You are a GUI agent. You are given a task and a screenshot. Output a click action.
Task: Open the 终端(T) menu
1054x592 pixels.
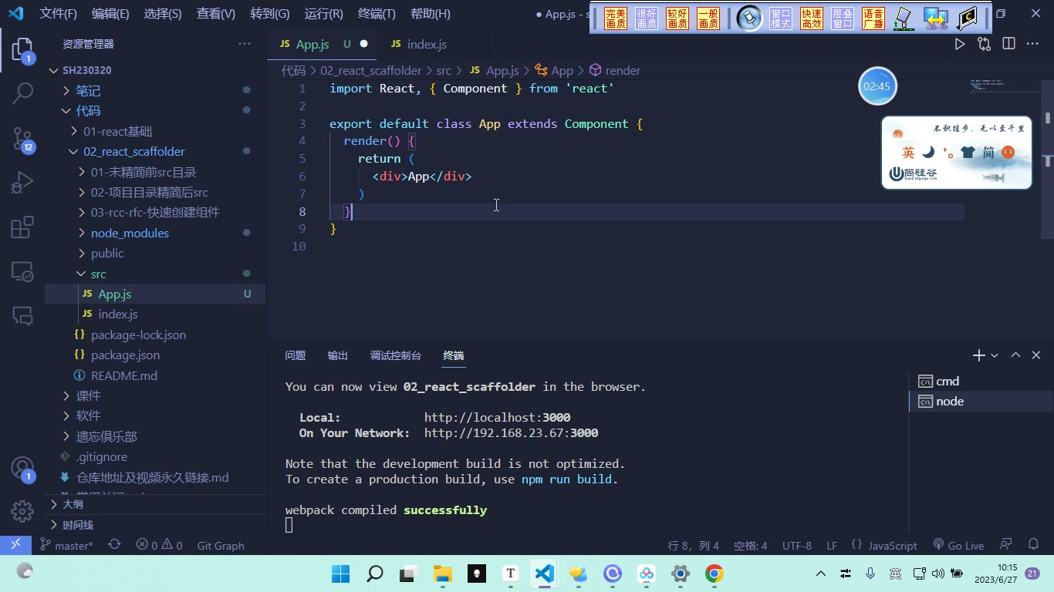[377, 14]
